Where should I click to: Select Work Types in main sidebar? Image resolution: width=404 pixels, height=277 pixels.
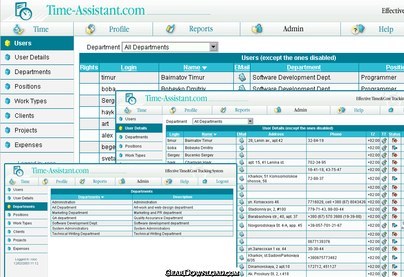pyautogui.click(x=37, y=101)
